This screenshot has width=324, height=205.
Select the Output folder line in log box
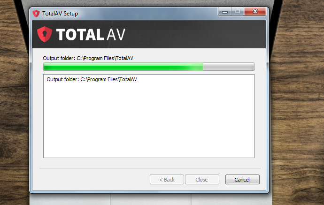[x=92, y=79]
